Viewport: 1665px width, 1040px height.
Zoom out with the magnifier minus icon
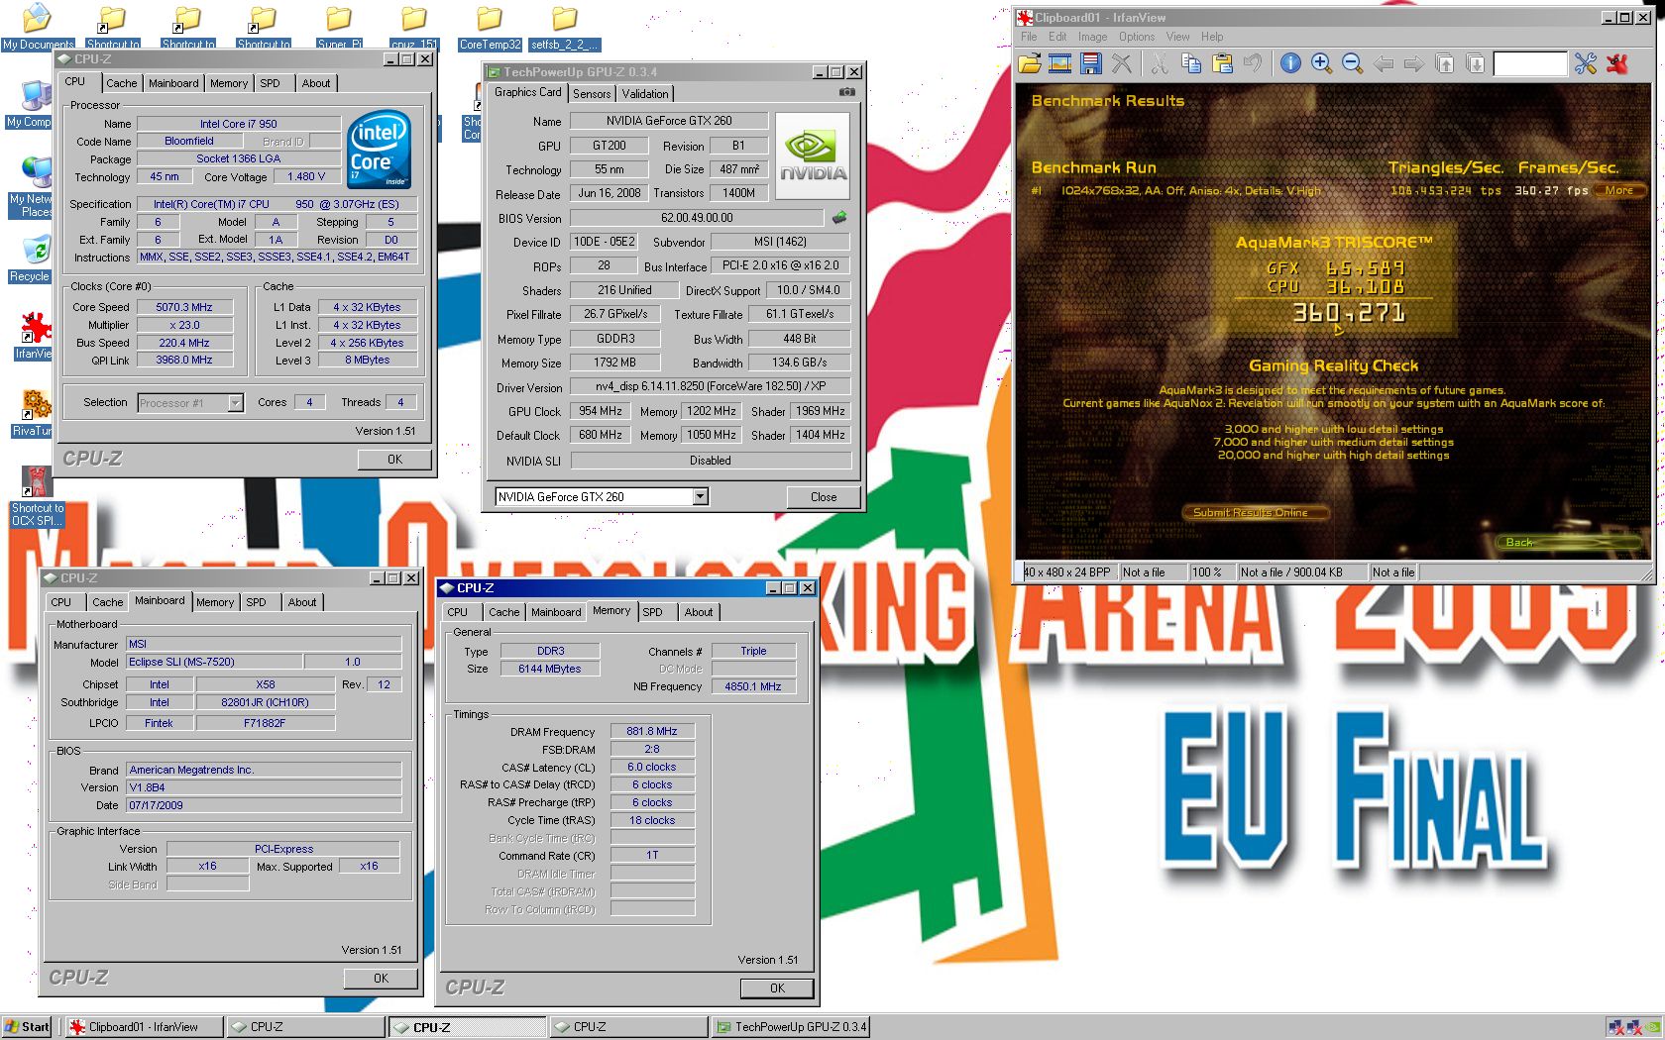point(1352,64)
